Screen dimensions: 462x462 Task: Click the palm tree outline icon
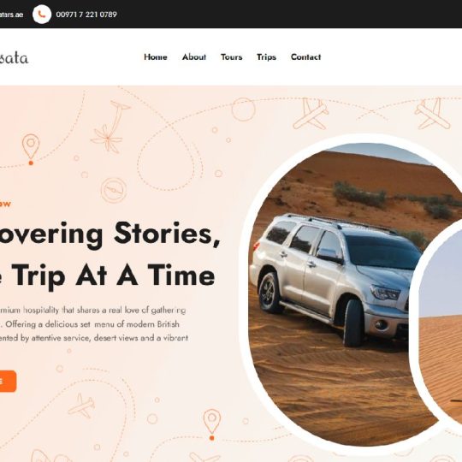(x=110, y=127)
